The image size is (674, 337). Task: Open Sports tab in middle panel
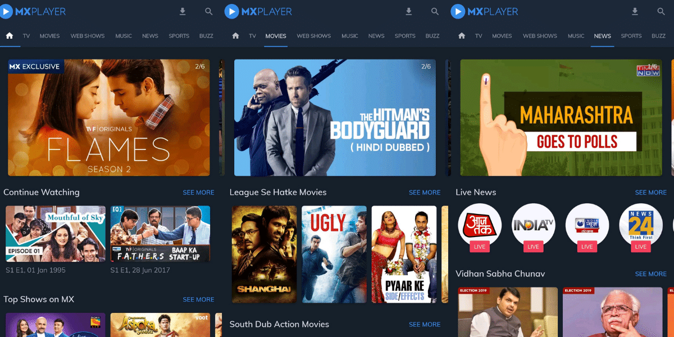tap(405, 36)
